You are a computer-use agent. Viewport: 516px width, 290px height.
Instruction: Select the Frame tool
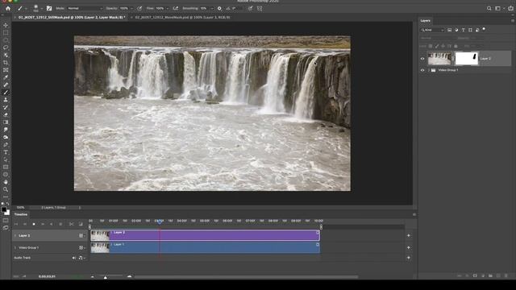6,70
